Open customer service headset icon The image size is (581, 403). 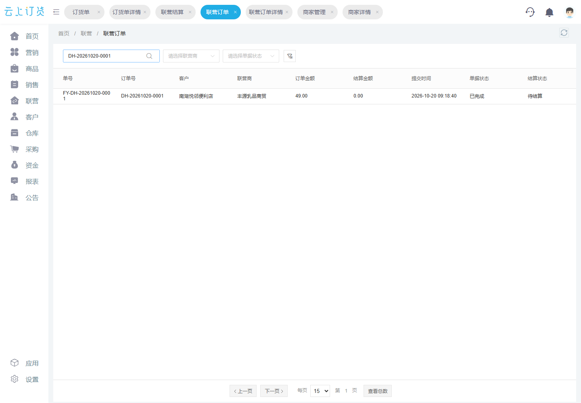tap(530, 12)
